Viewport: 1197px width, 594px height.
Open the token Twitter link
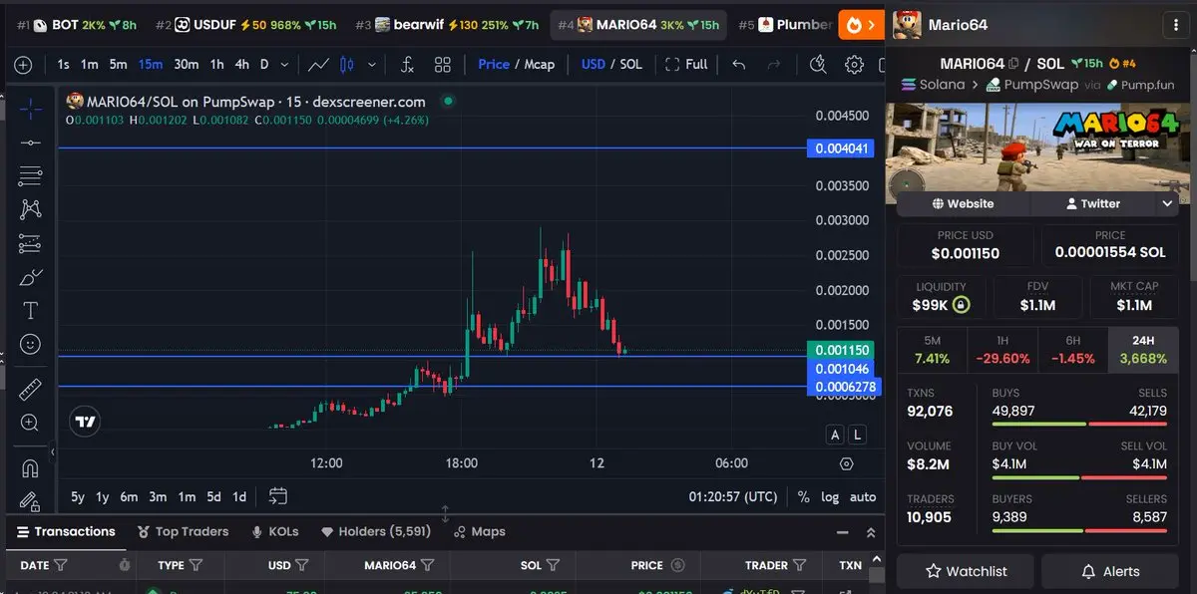pyautogui.click(x=1093, y=203)
